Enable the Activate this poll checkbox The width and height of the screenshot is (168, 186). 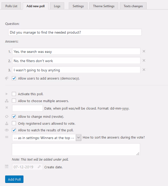tap(14, 94)
